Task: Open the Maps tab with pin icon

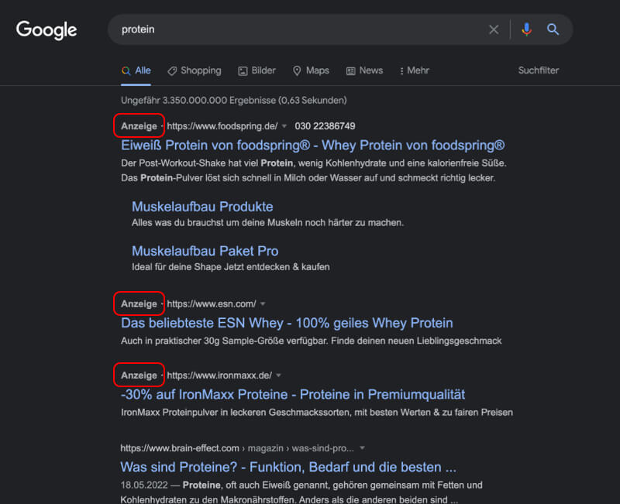Action: [x=311, y=70]
